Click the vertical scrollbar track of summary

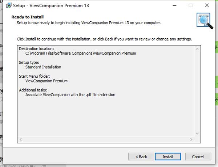[x=197, y=91]
